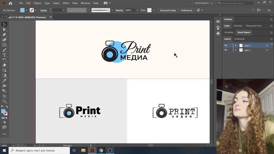Select the Symbol Sprayer tool
This screenshot has height=154, width=274.
coord(4,86)
